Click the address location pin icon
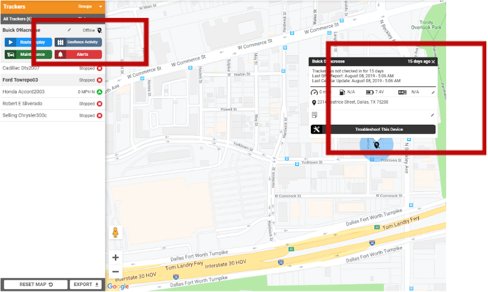The width and height of the screenshot is (488, 292). click(314, 103)
